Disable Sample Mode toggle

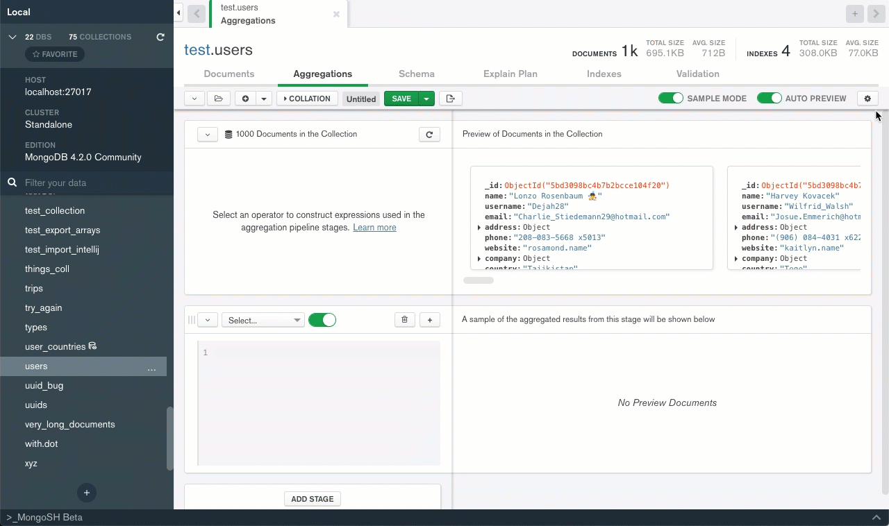coord(671,99)
